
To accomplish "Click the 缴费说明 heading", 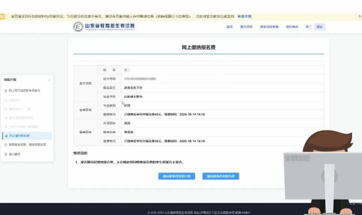I will pos(80,153).
